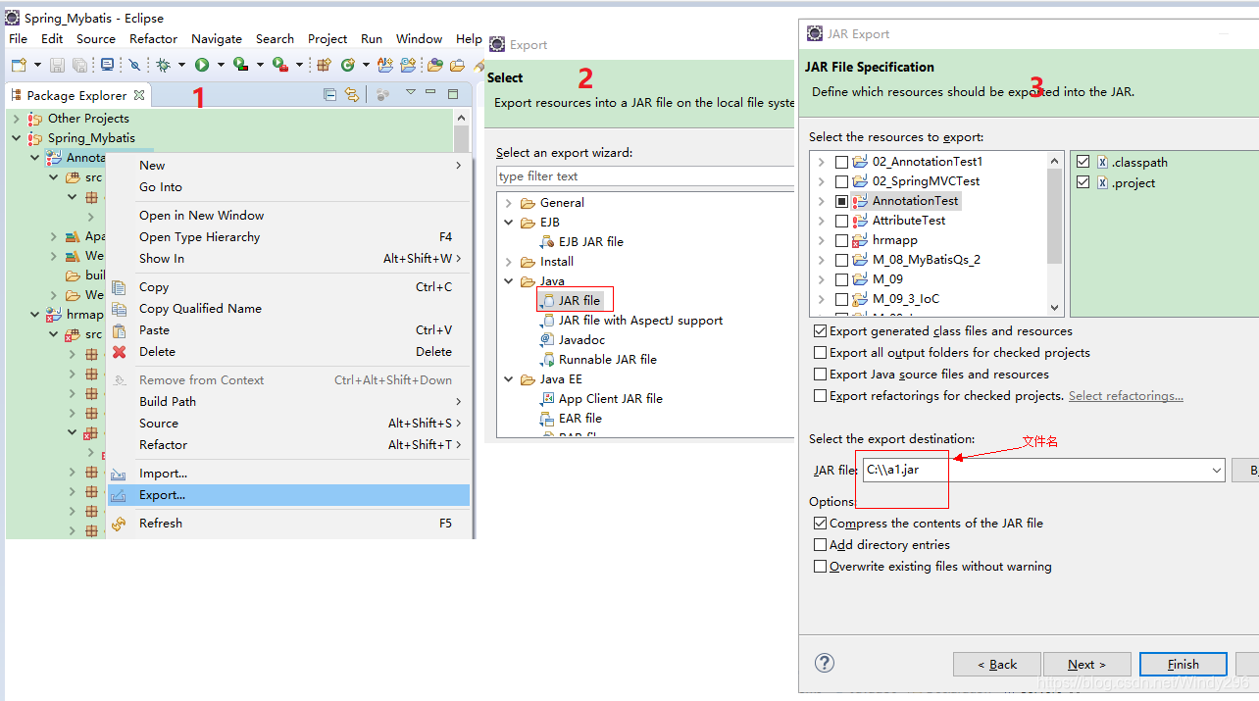Open Package Explorer View Menu triangle
The image size is (1259, 701).
(410, 92)
